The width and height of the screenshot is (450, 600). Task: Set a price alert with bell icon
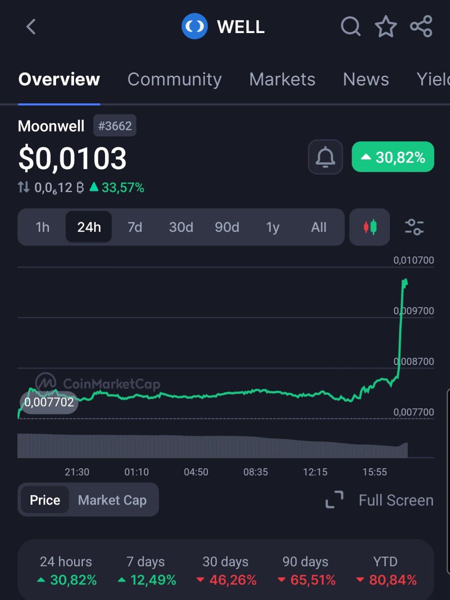[x=325, y=157]
